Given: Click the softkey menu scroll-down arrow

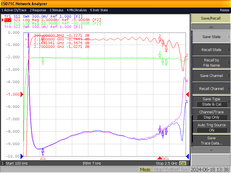Looking at the screenshot, I should (x=211, y=150).
